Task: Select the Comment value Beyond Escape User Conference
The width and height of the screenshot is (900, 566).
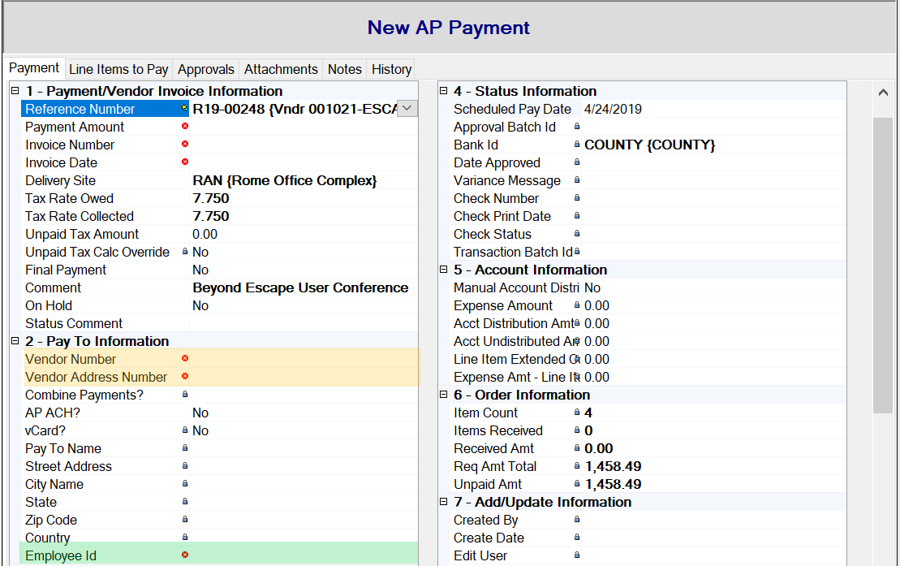Action: click(300, 287)
